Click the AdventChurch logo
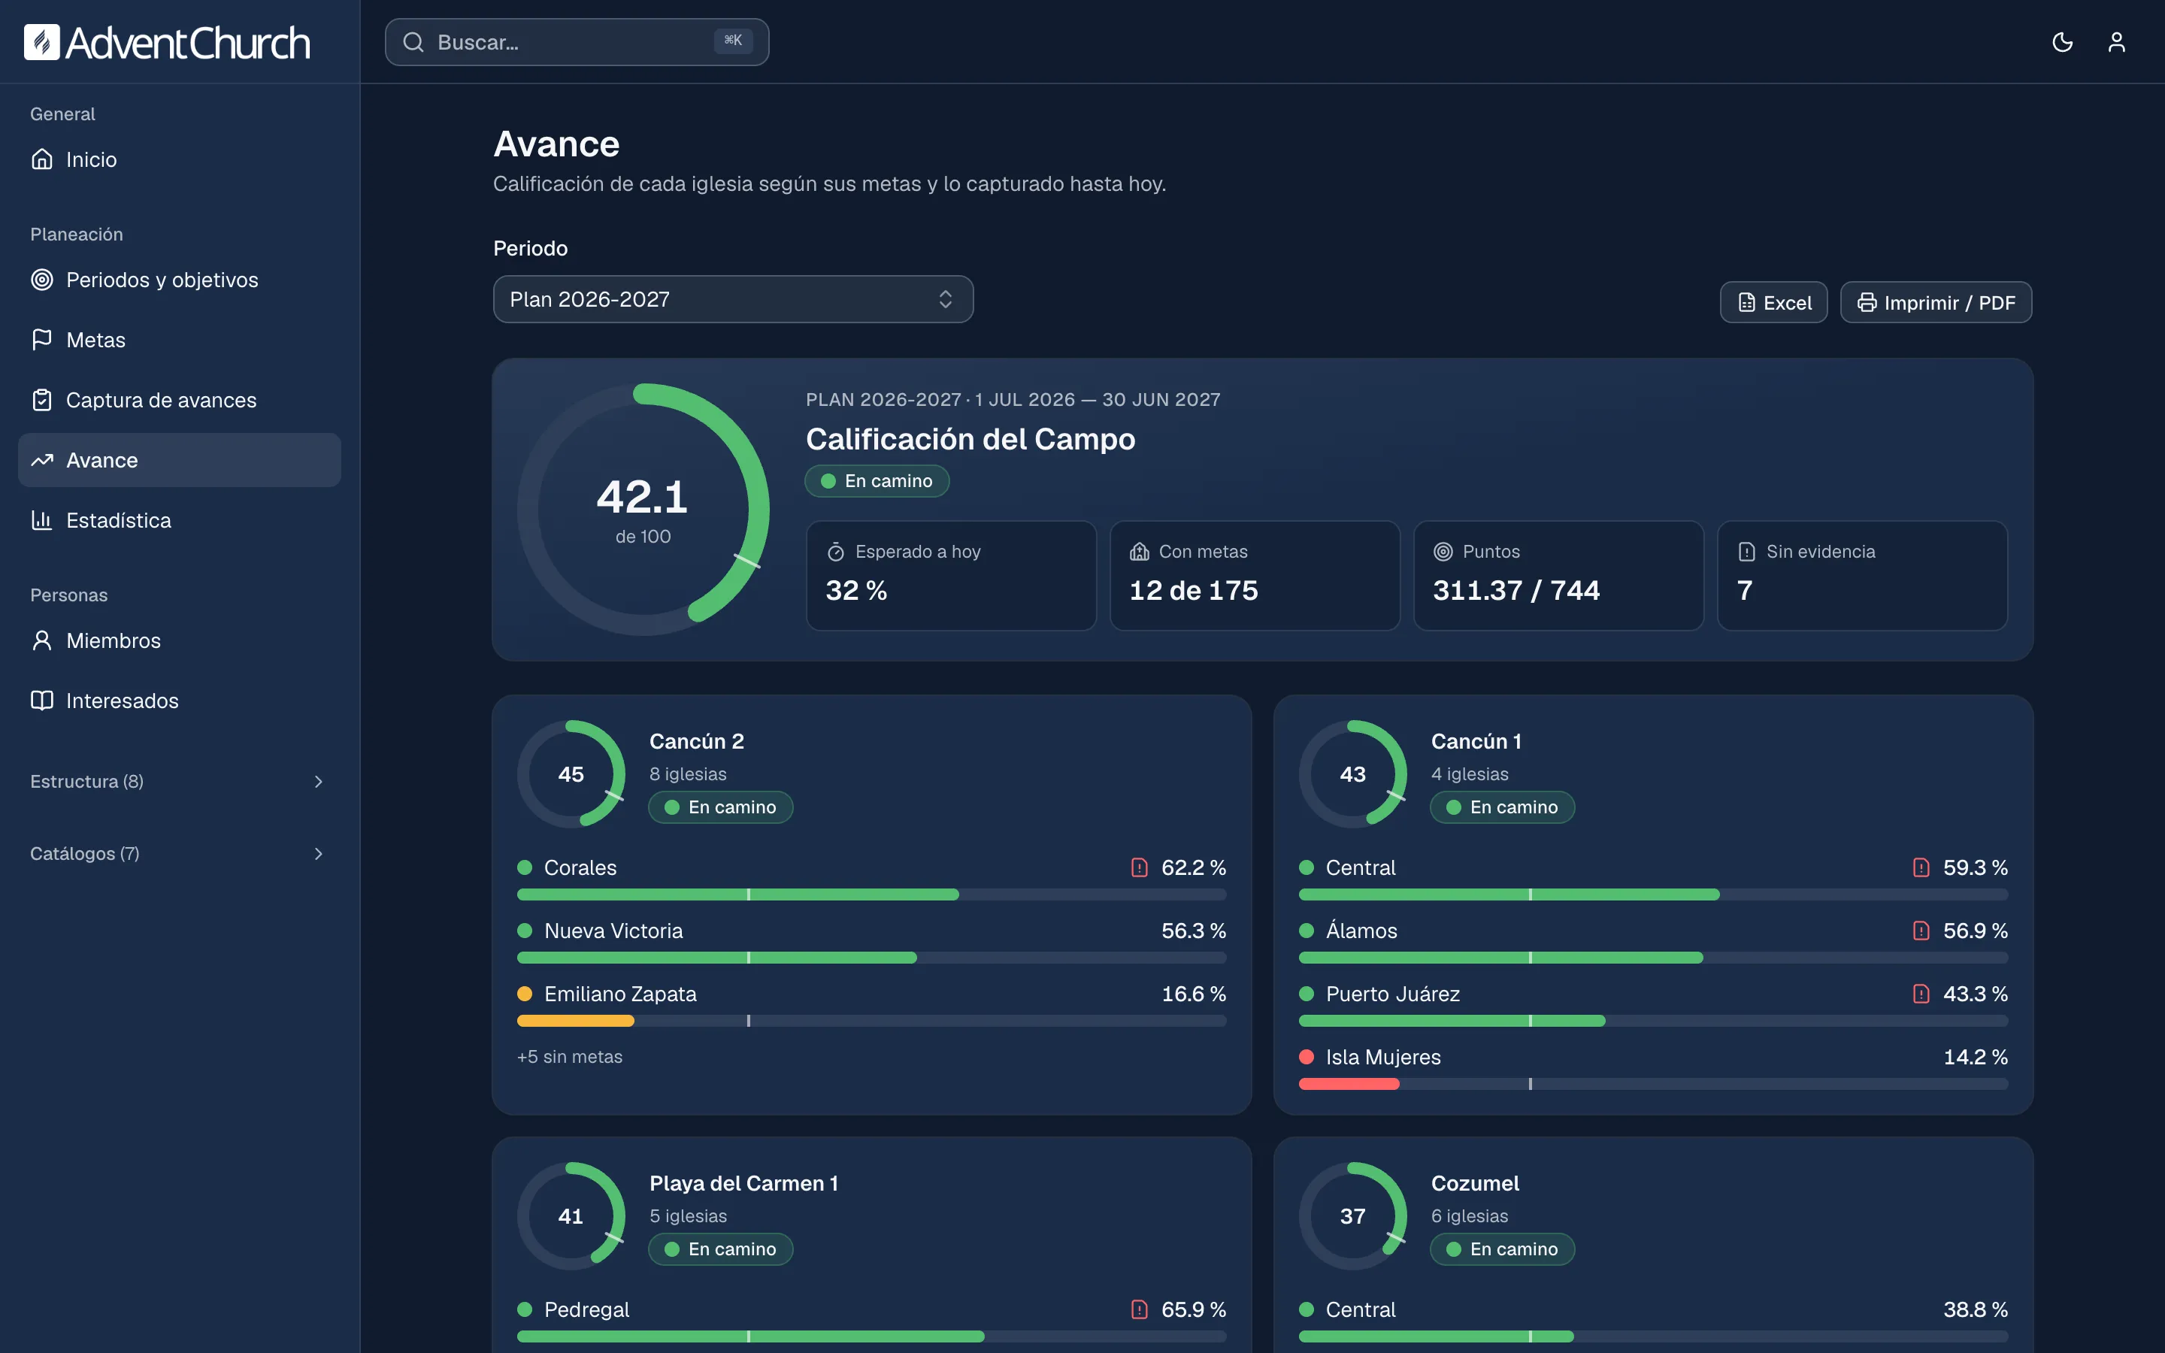The width and height of the screenshot is (2165, 1353). pyautogui.click(x=166, y=42)
